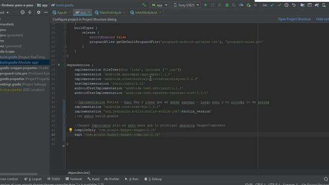Click the Attach Debugger to Process icon

(x=248, y=5)
